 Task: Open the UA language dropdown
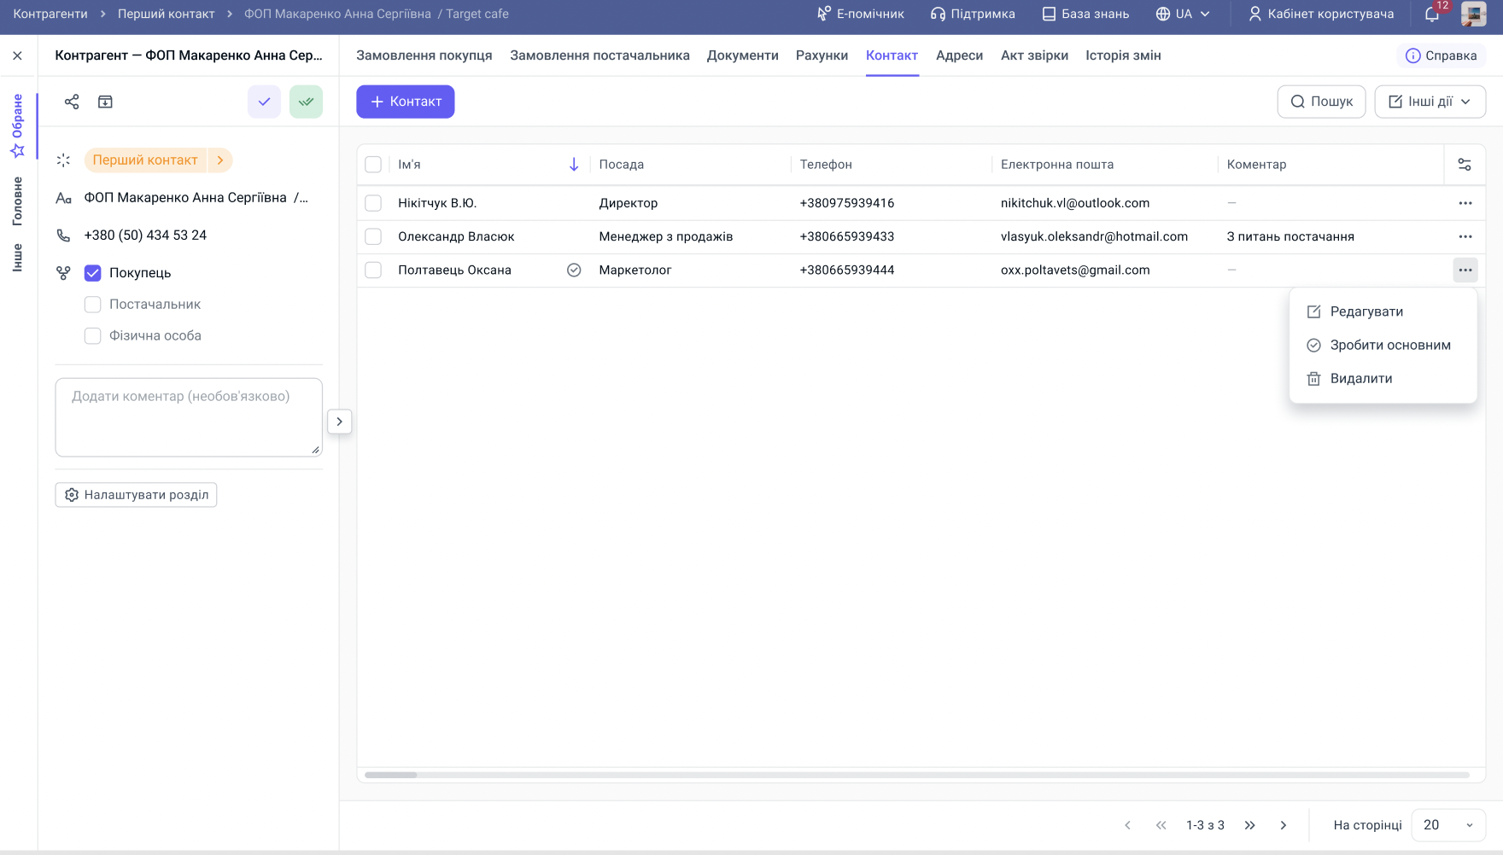click(1183, 14)
